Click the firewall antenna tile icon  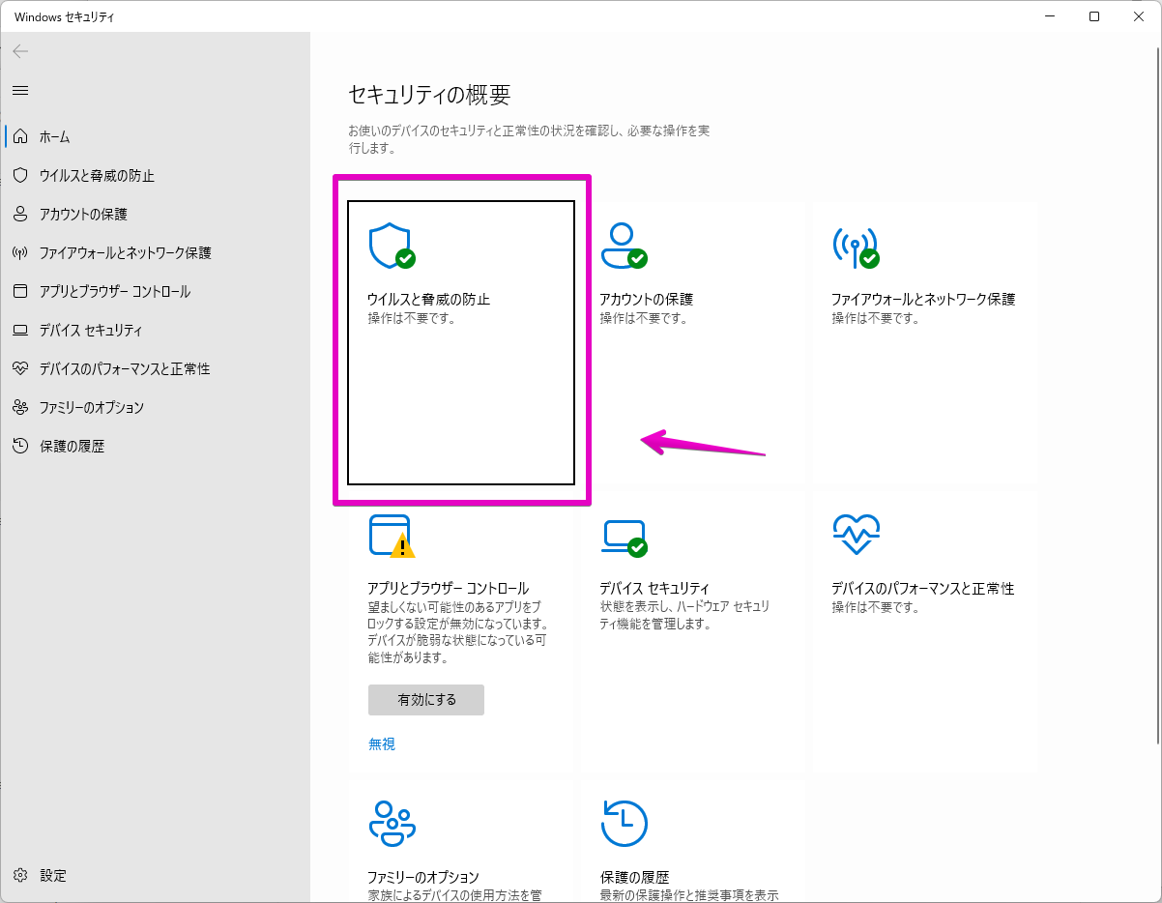(856, 247)
